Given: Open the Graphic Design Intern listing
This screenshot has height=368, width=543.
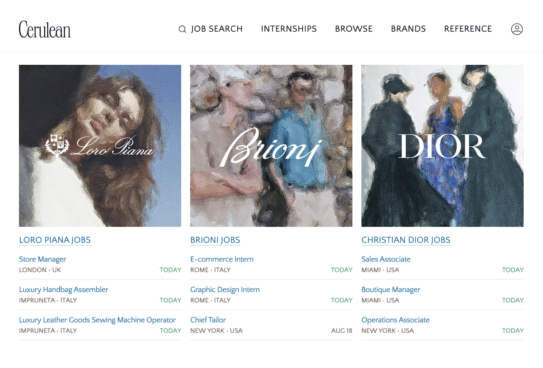Looking at the screenshot, I should pyautogui.click(x=225, y=289).
